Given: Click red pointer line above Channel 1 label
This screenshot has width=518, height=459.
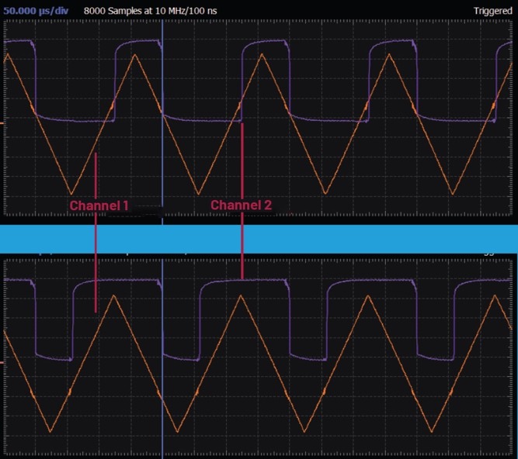Looking at the screenshot, I should coord(96,174).
